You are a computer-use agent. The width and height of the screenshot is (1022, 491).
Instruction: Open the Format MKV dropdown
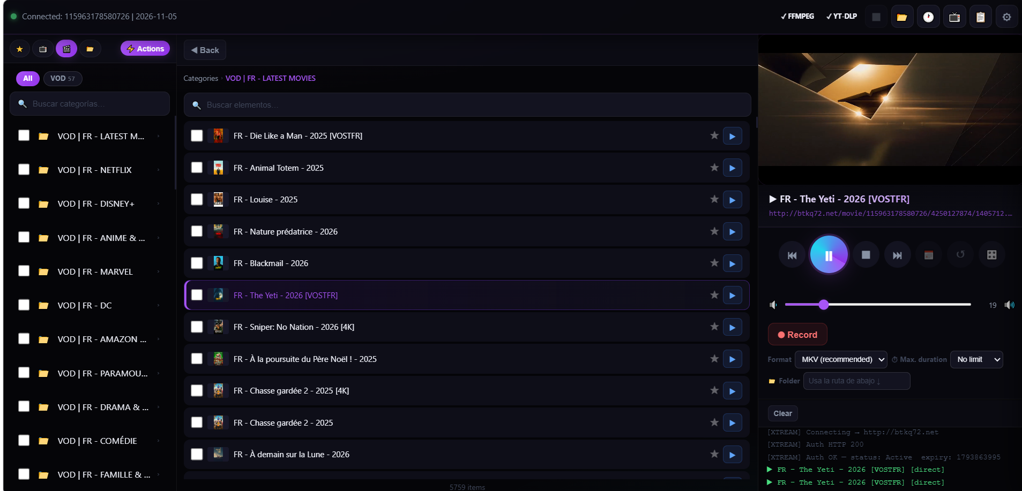[840, 360]
